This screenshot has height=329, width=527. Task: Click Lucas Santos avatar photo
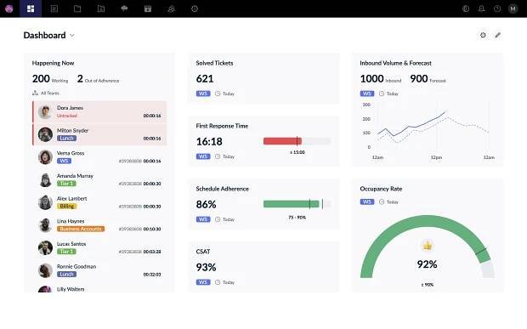coord(45,247)
